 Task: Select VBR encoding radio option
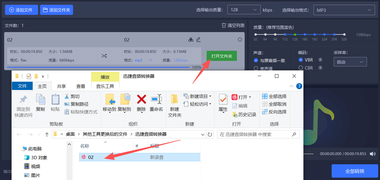(301, 60)
